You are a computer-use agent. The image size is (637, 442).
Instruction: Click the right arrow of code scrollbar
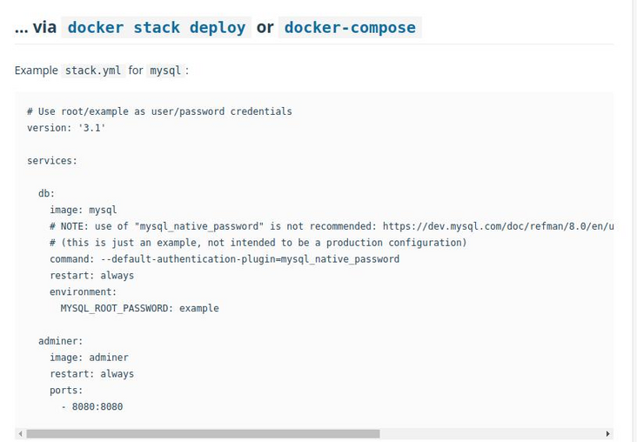(607, 433)
